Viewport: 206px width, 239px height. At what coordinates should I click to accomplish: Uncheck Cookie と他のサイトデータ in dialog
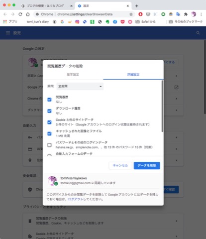click(49, 122)
